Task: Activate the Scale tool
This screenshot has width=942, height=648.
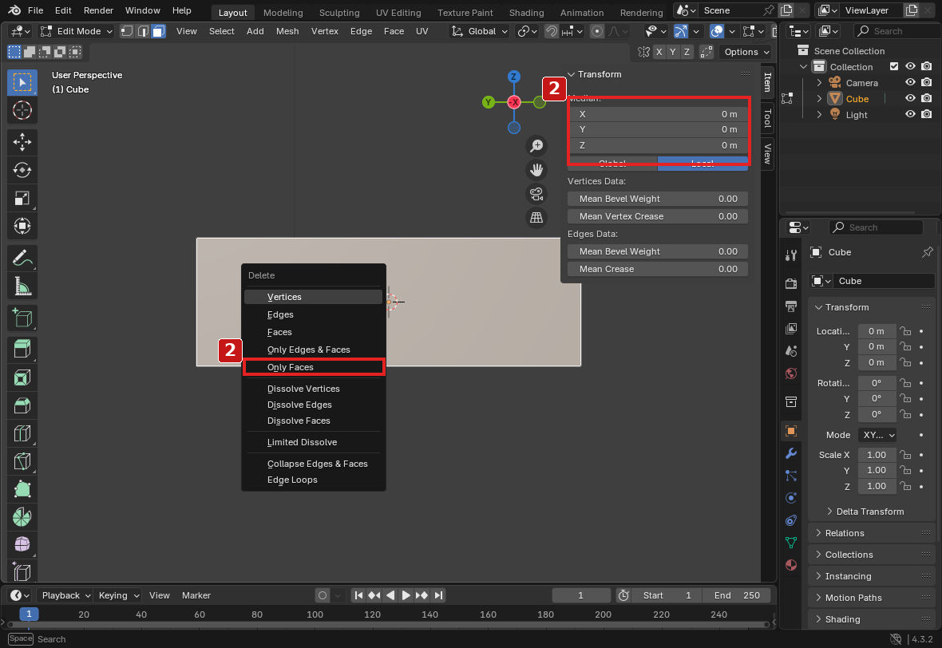Action: click(22, 198)
